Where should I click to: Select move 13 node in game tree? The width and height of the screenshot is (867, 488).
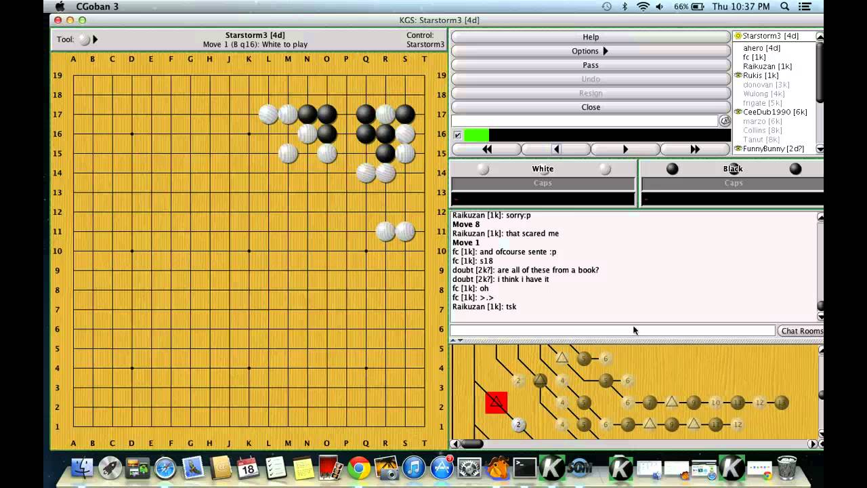781,403
